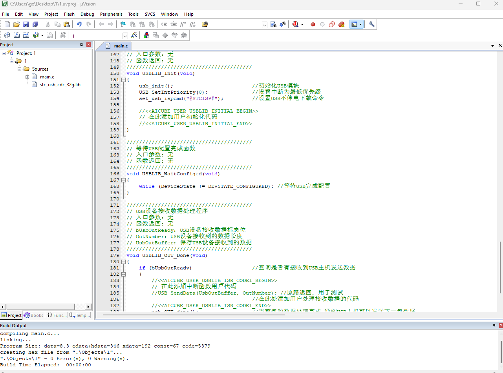This screenshot has width=503, height=373.
Task: Open the Batch Build dropdown arrow
Action: 42,35
